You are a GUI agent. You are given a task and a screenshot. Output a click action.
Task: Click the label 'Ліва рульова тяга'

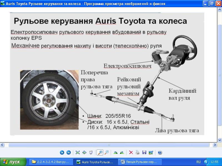pyautogui.click(x=177, y=130)
